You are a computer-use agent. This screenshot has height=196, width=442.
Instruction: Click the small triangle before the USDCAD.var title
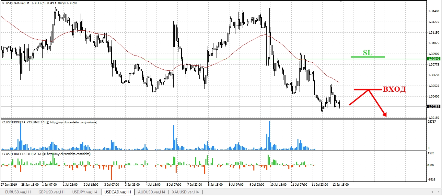pyautogui.click(x=3, y=3)
